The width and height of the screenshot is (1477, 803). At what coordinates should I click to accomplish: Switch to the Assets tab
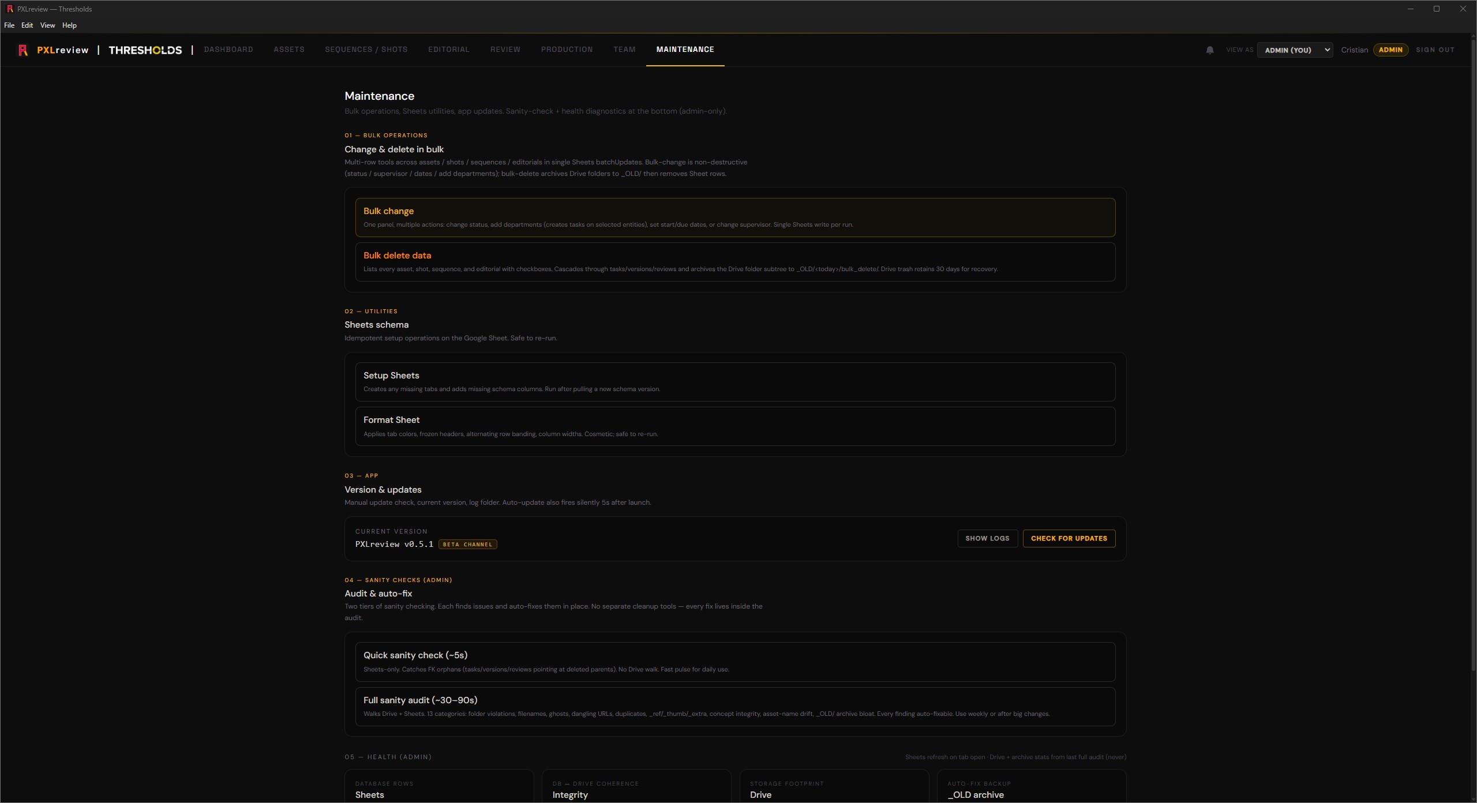289,50
